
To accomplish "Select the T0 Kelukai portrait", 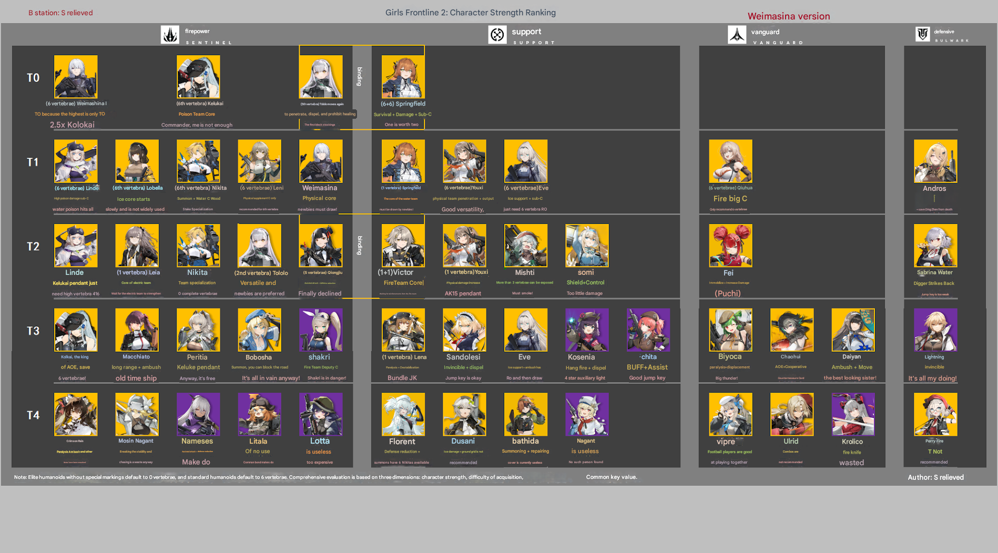I will [198, 77].
